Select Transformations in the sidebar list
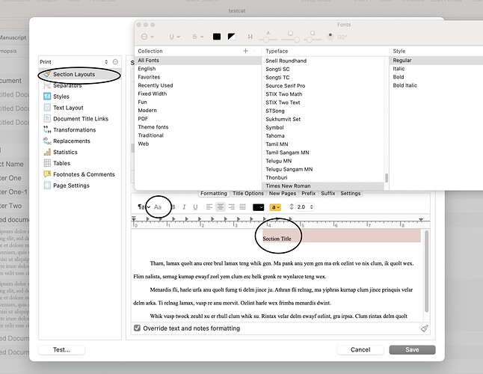The width and height of the screenshot is (483, 374). click(x=74, y=129)
